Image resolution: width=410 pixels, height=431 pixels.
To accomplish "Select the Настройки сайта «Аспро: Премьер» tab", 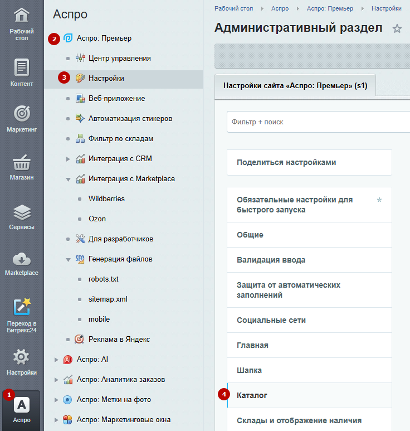I will (x=295, y=86).
